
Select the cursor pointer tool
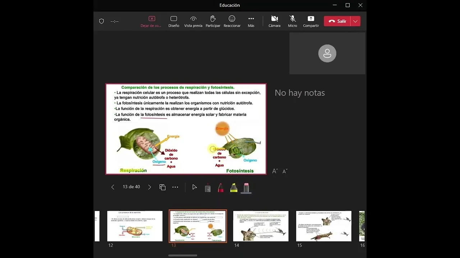coord(194,187)
